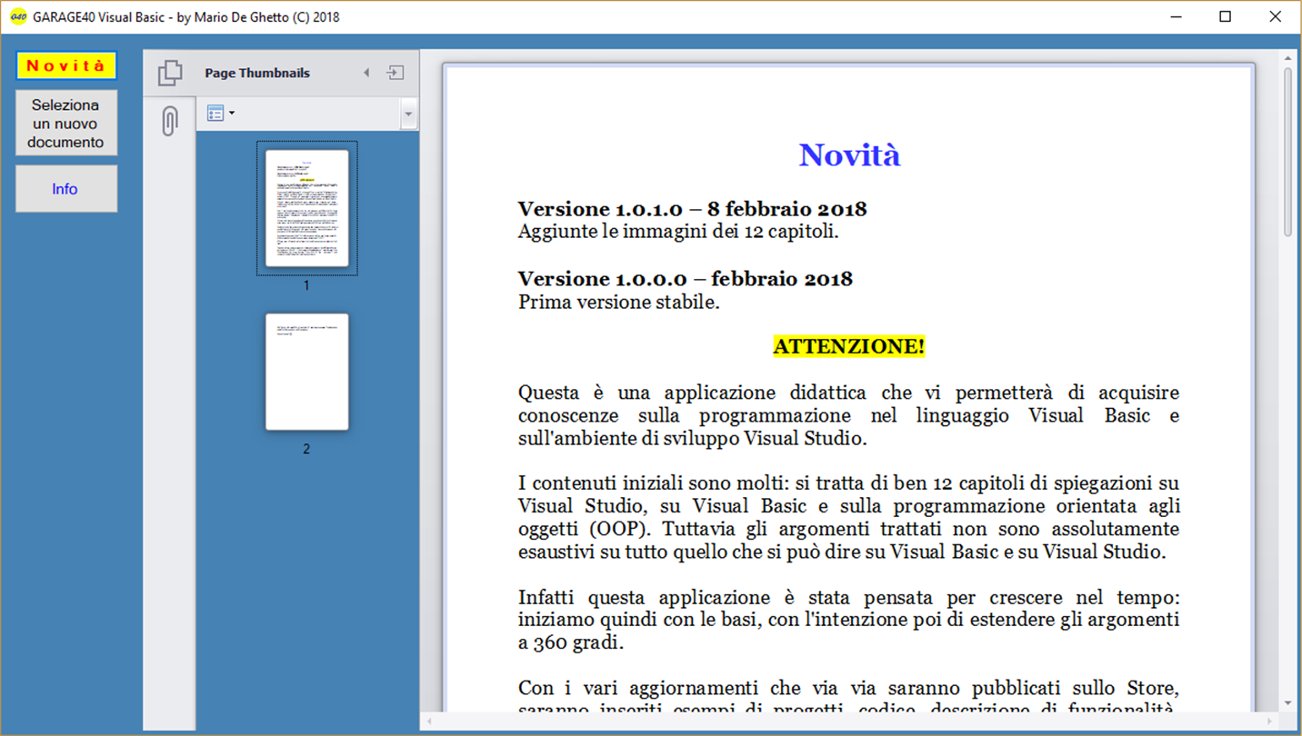Viewport: 1302px width, 736px height.
Task: Collapse the thumbnails pane with the boxed-arrow icon
Action: point(396,73)
